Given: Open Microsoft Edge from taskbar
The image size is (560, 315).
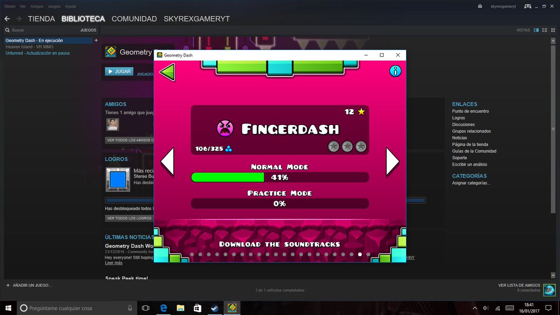Looking at the screenshot, I should (x=164, y=308).
